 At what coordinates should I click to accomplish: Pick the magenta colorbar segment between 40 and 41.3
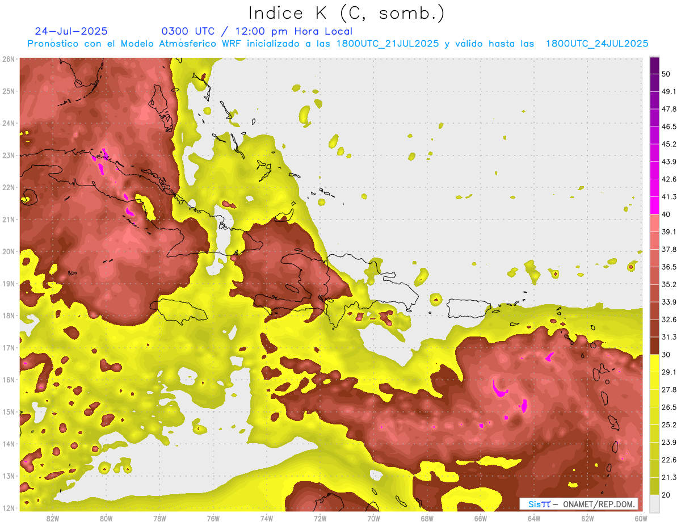pos(654,205)
